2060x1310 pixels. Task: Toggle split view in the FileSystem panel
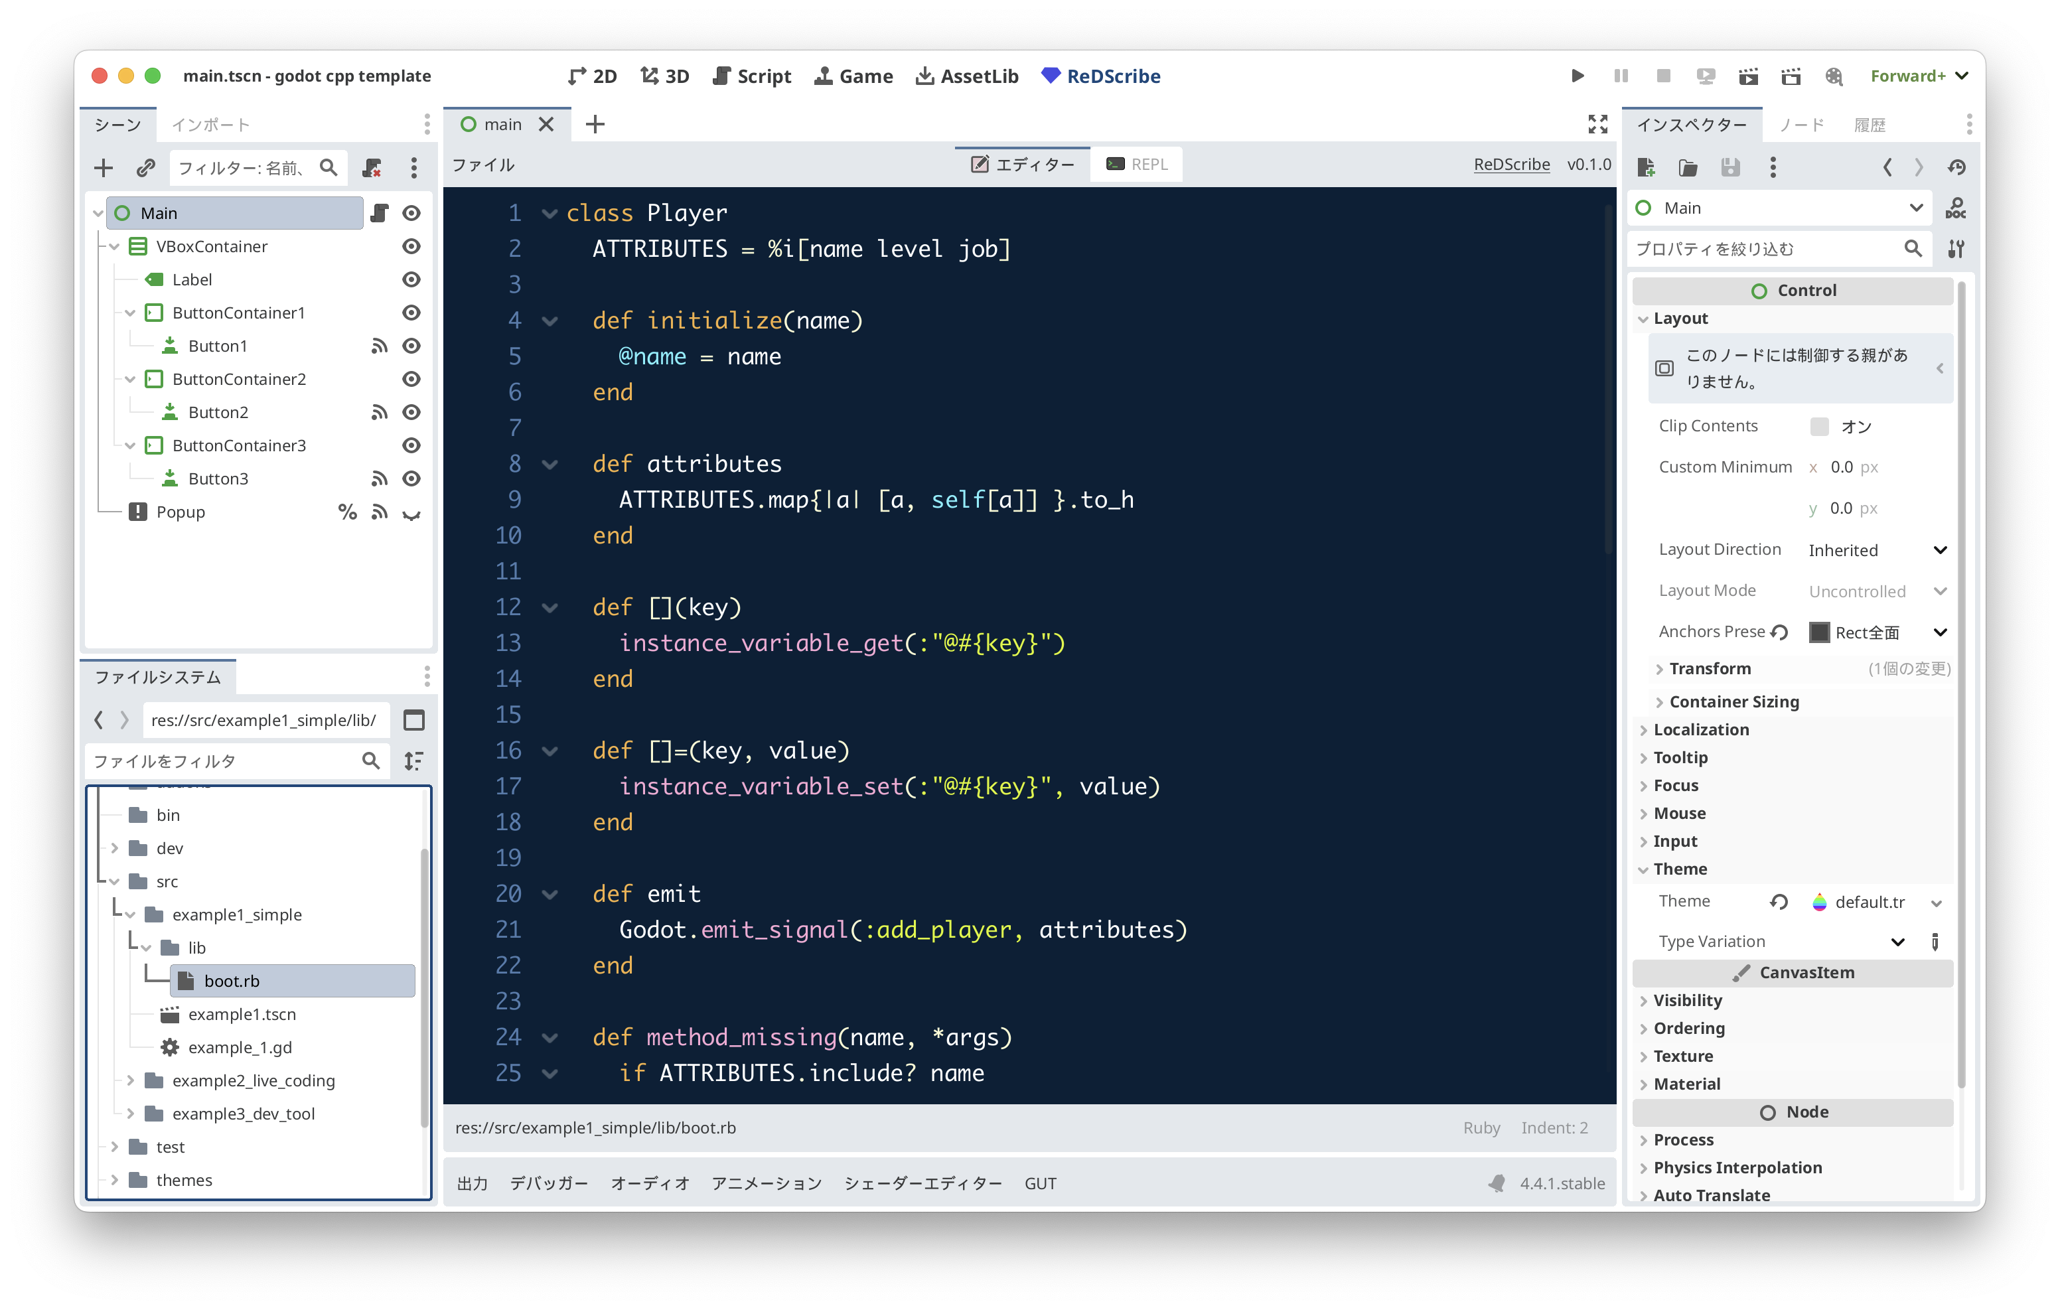click(414, 721)
